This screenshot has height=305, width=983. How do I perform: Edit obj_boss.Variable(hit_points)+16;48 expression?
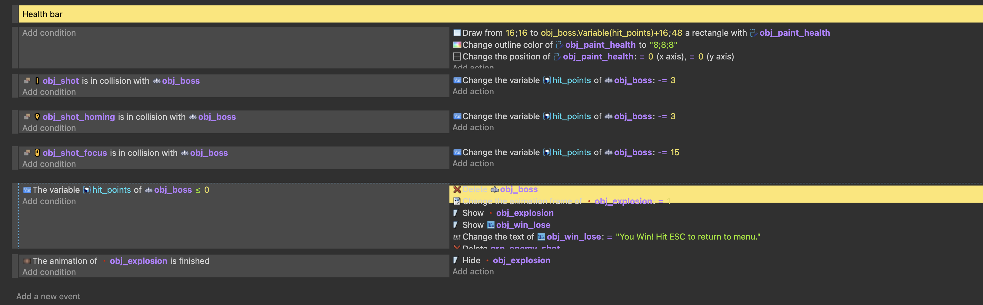click(x=611, y=33)
